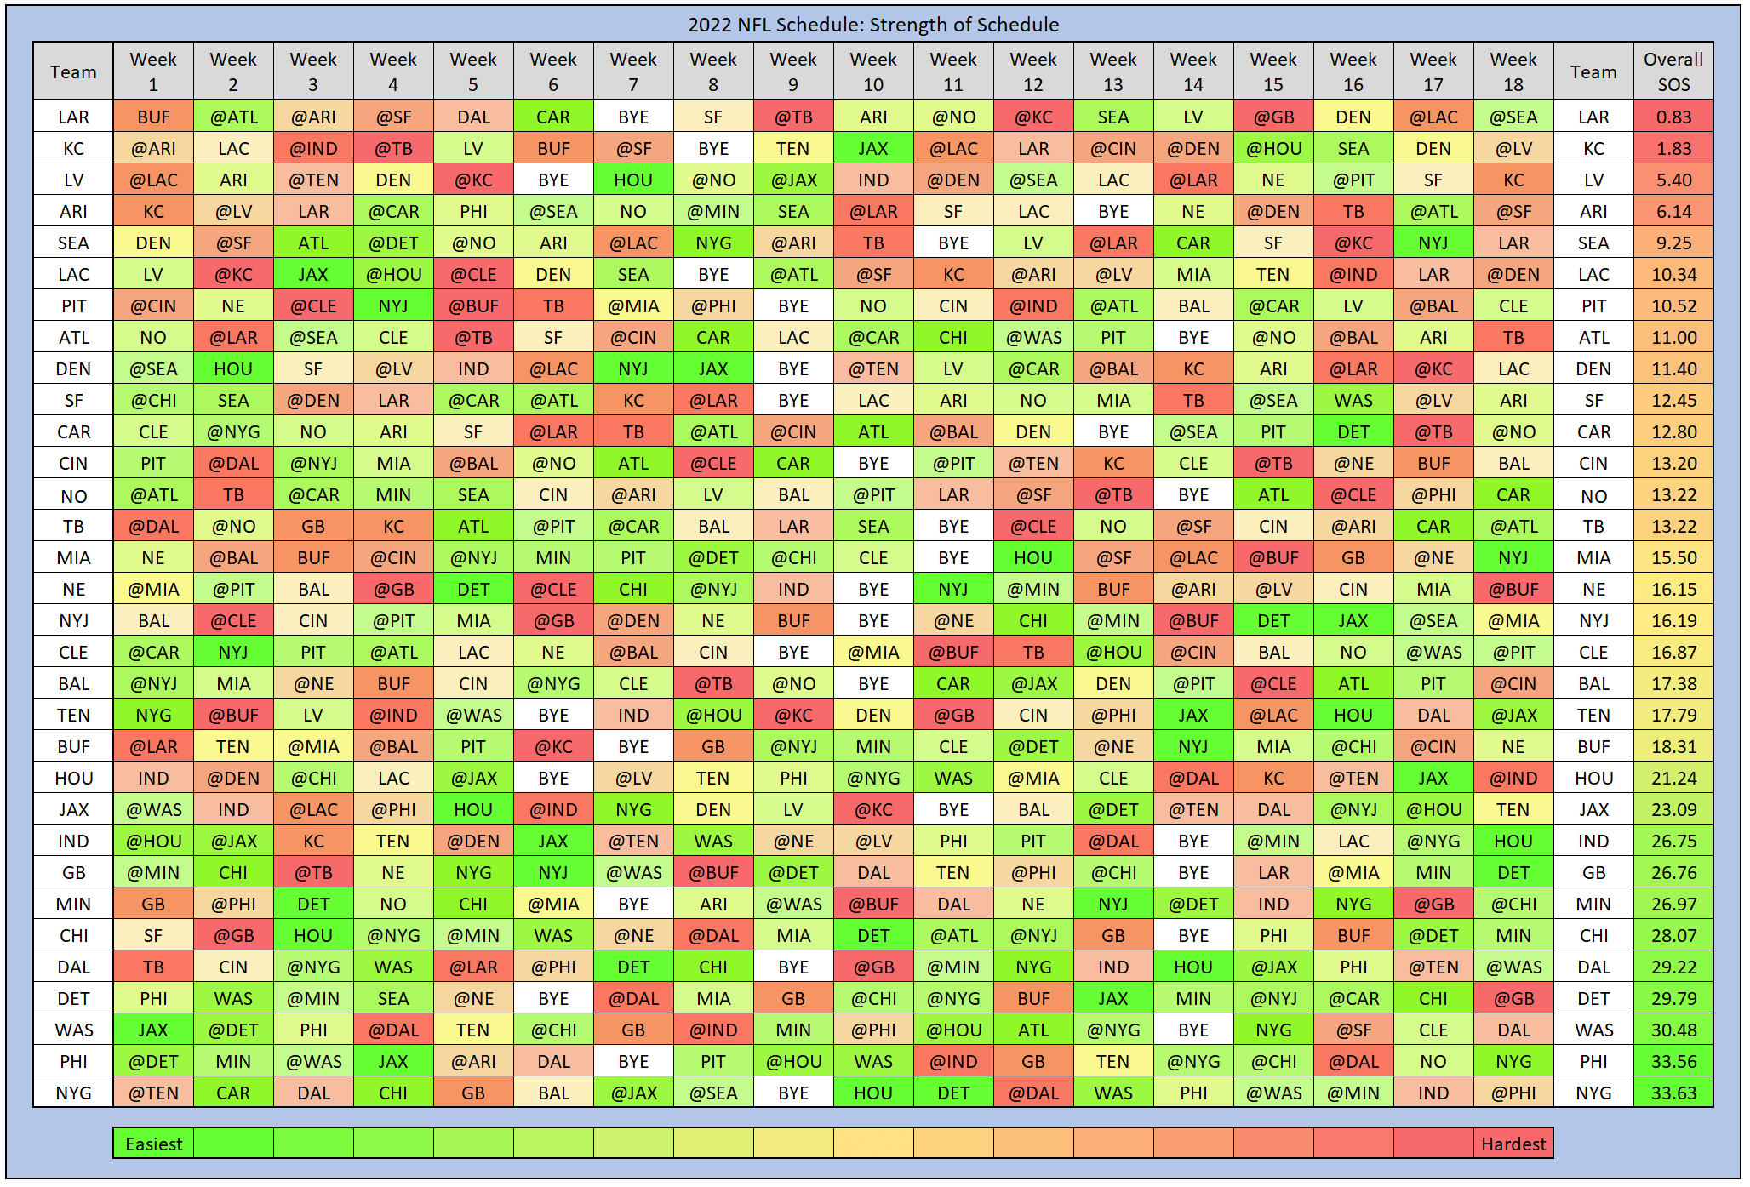Click NE Week 11 cell NYJ
1750x1187 pixels.
click(953, 589)
